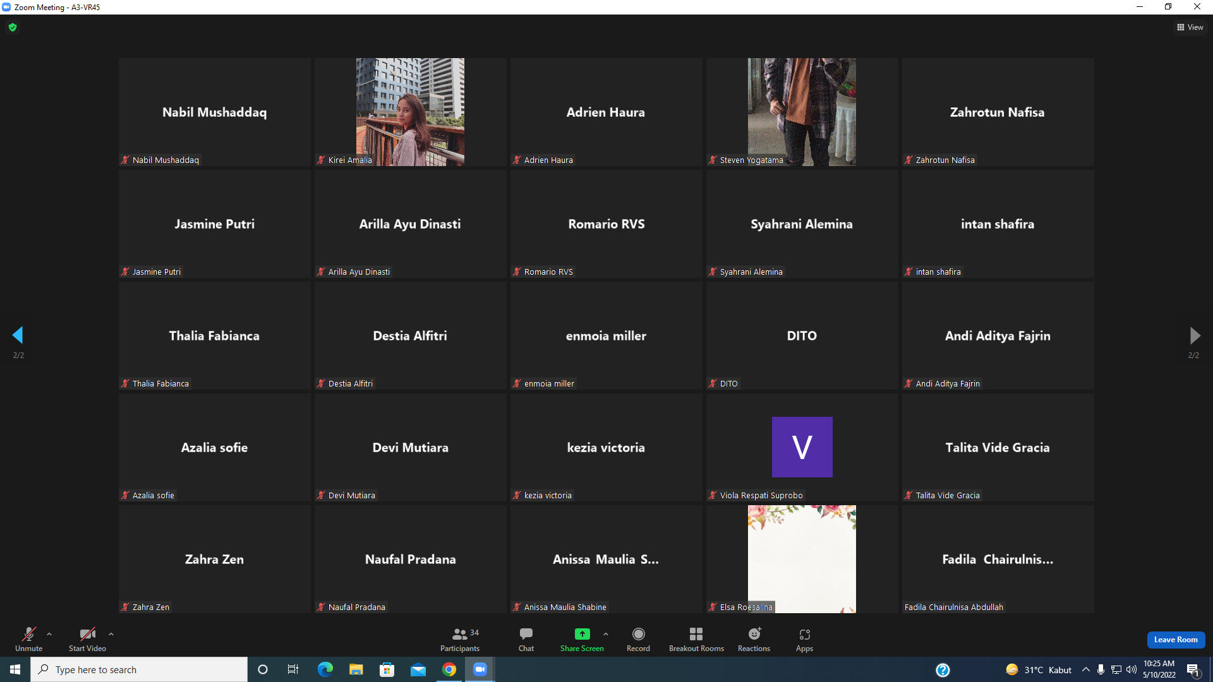The height and width of the screenshot is (682, 1213).
Task: Open the Participants panel
Action: 460,639
